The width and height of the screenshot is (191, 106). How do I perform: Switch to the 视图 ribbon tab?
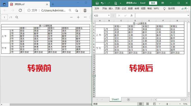(x=143, y=8)
